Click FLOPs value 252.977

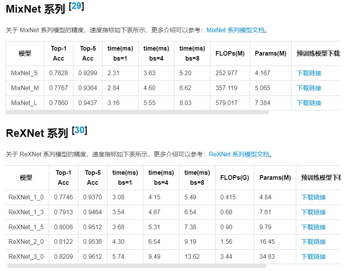pyautogui.click(x=227, y=73)
